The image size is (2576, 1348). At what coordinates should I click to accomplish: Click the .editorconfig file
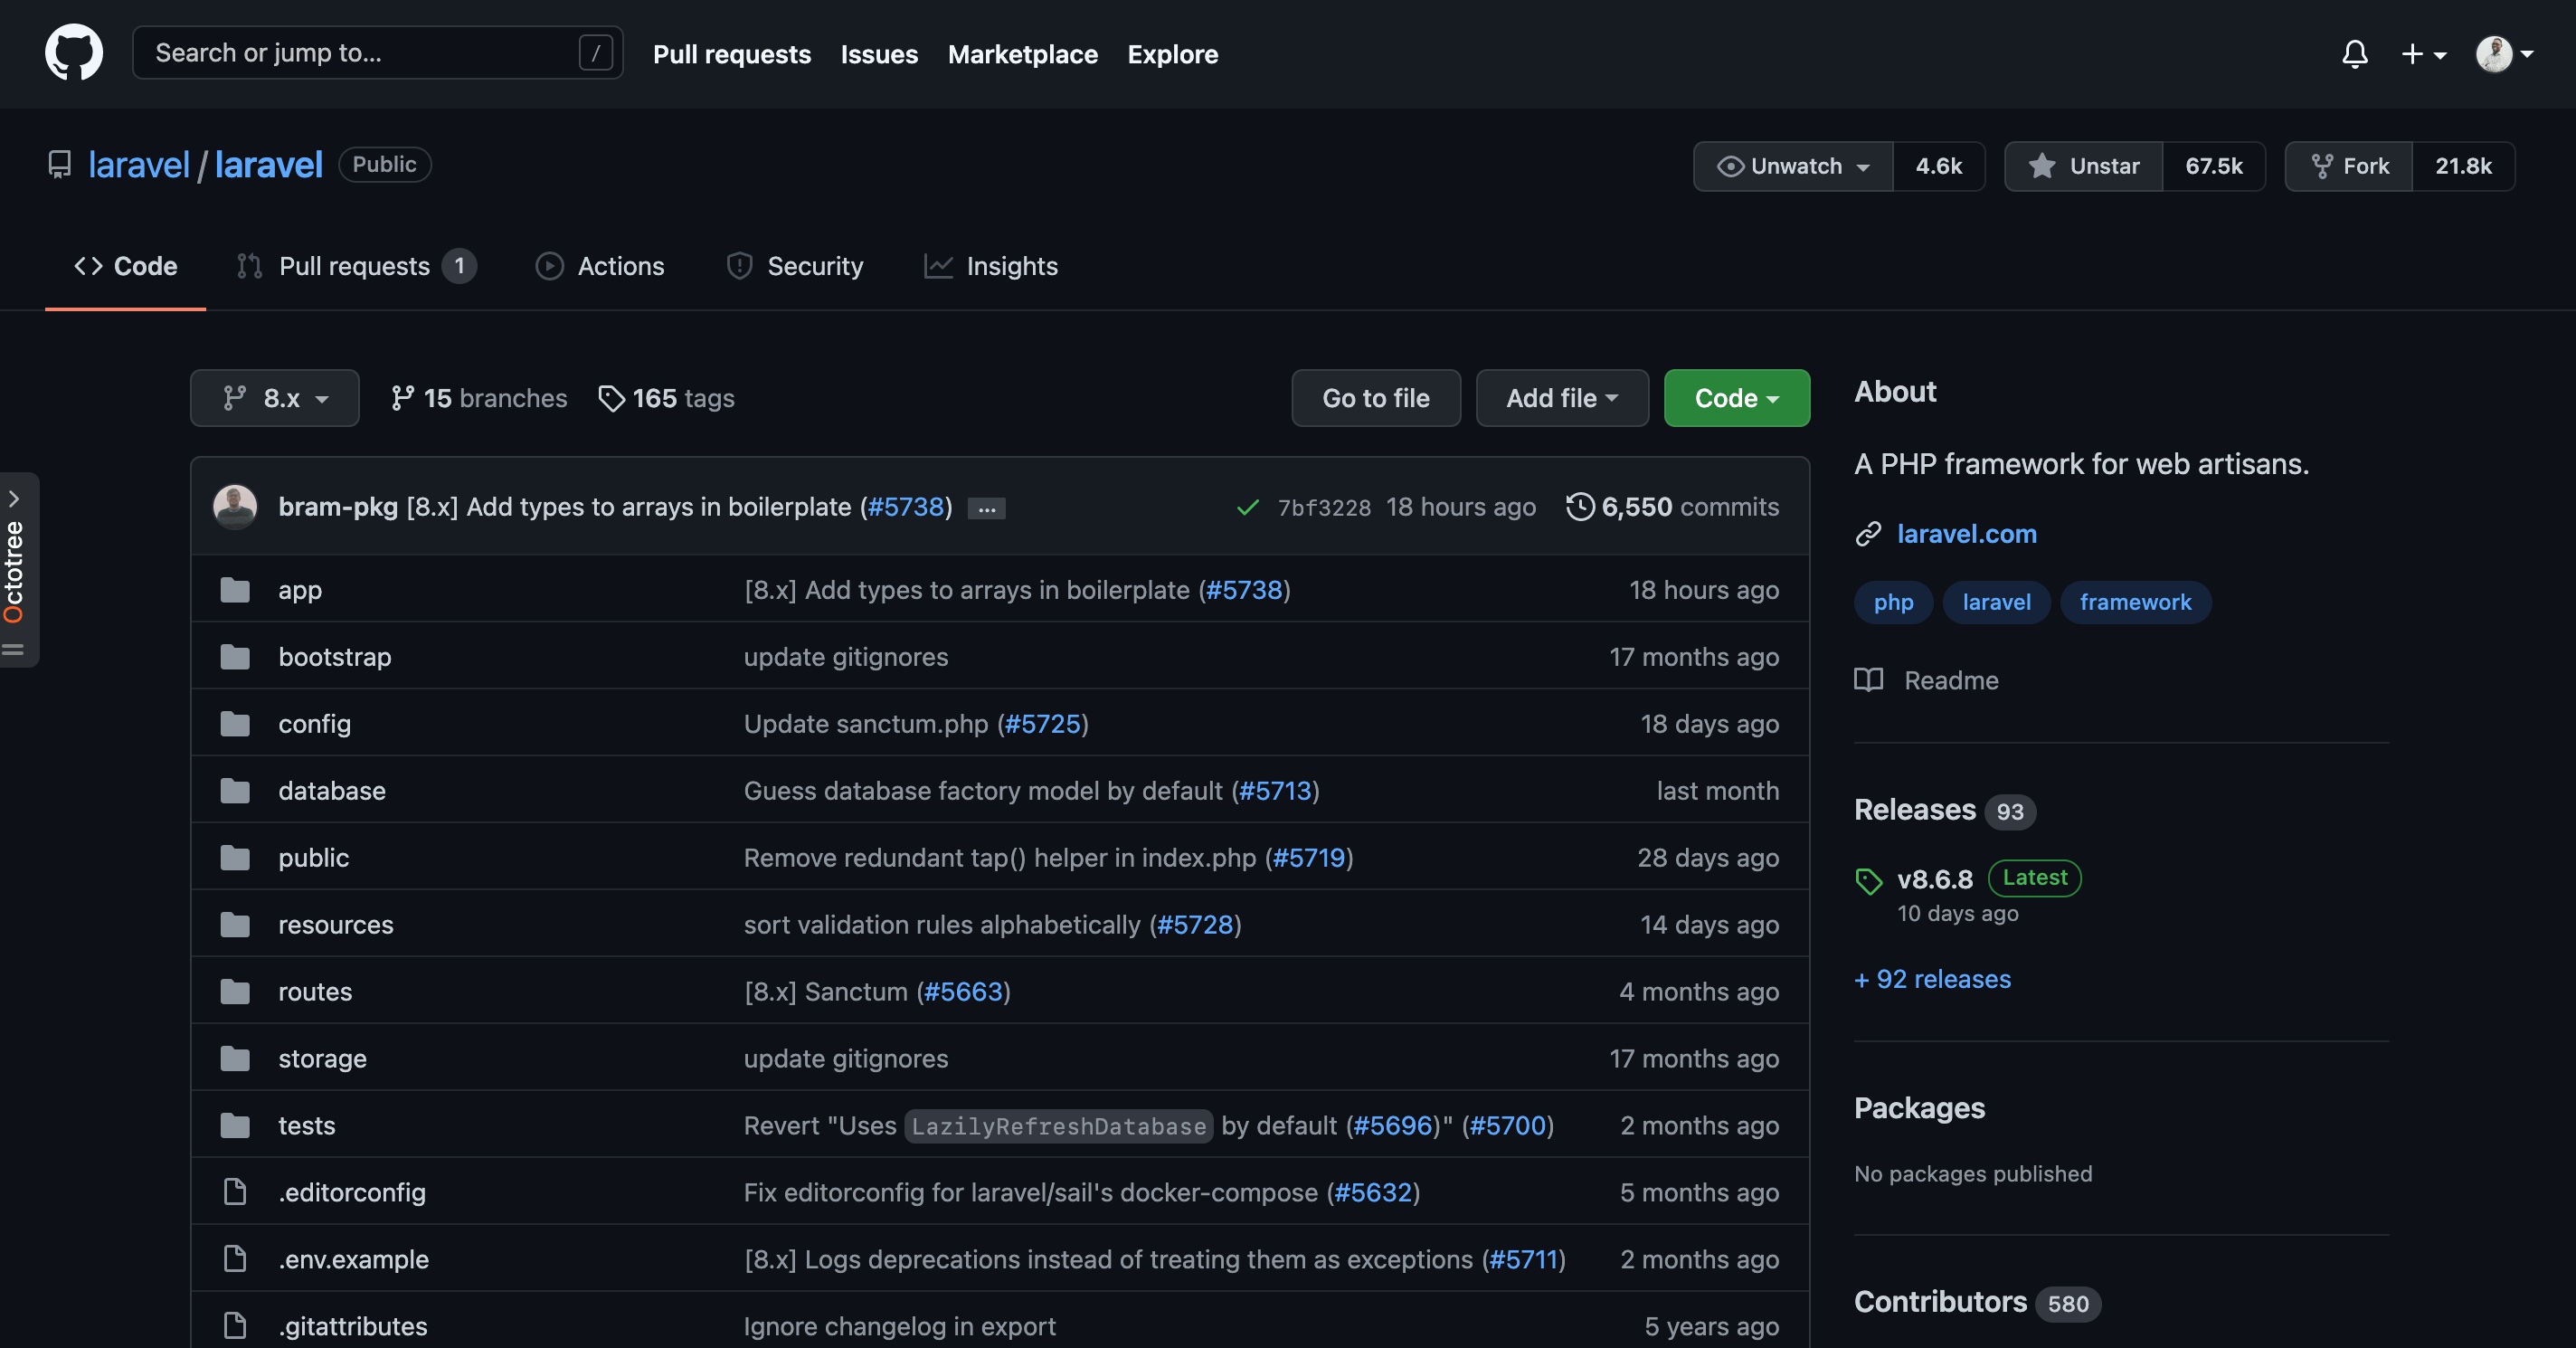(351, 1192)
